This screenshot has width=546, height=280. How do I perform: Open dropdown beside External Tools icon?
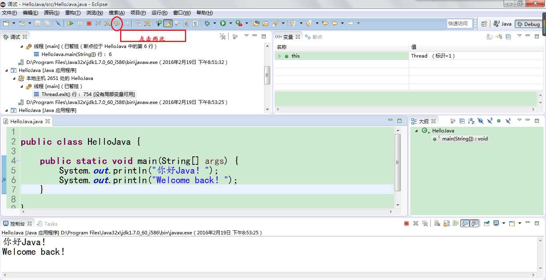(247, 24)
